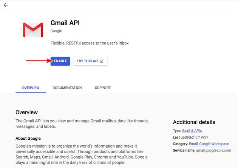Screen dimensions: 238x168
Task: Open the Google Workspace category link
Action: click(x=214, y=144)
